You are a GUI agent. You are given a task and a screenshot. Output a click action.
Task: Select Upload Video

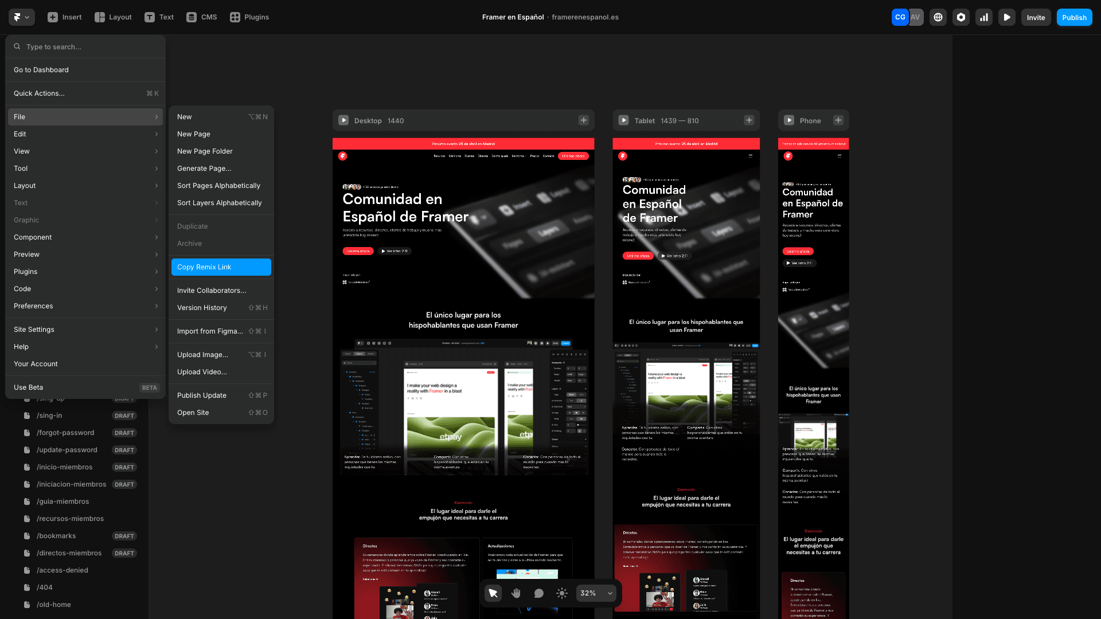pos(221,372)
